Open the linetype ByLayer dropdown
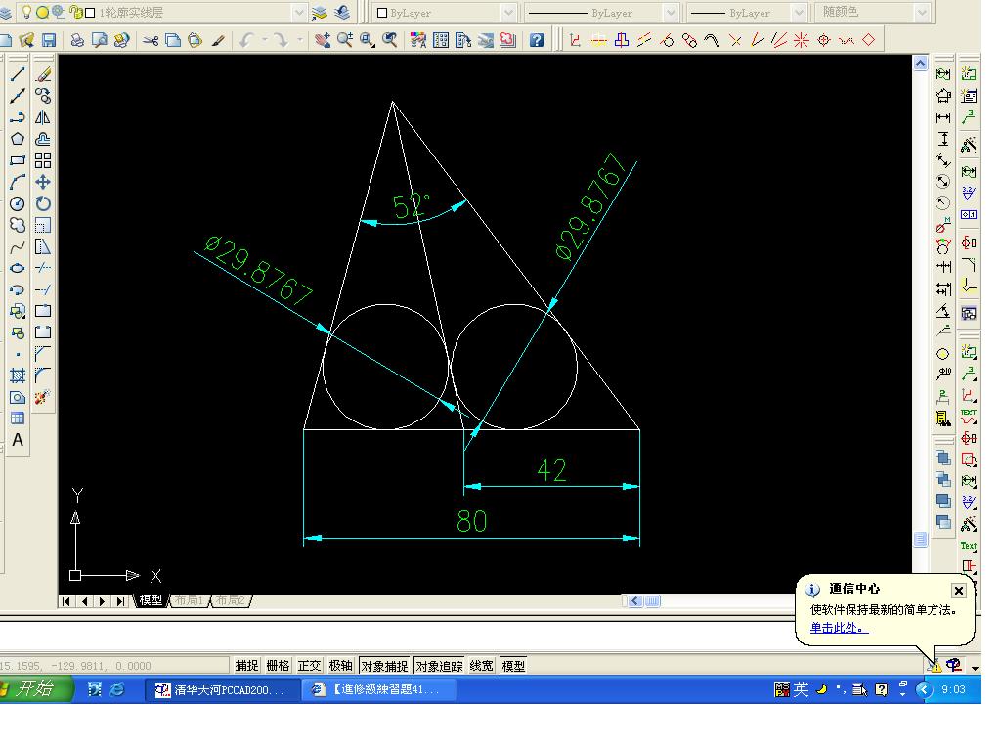The image size is (1001, 751). [x=671, y=12]
